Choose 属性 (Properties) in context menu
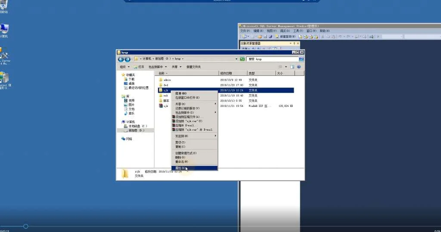Viewport: 441px width, 232px height. (180, 168)
